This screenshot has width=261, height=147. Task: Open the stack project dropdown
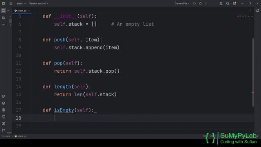point(21,4)
